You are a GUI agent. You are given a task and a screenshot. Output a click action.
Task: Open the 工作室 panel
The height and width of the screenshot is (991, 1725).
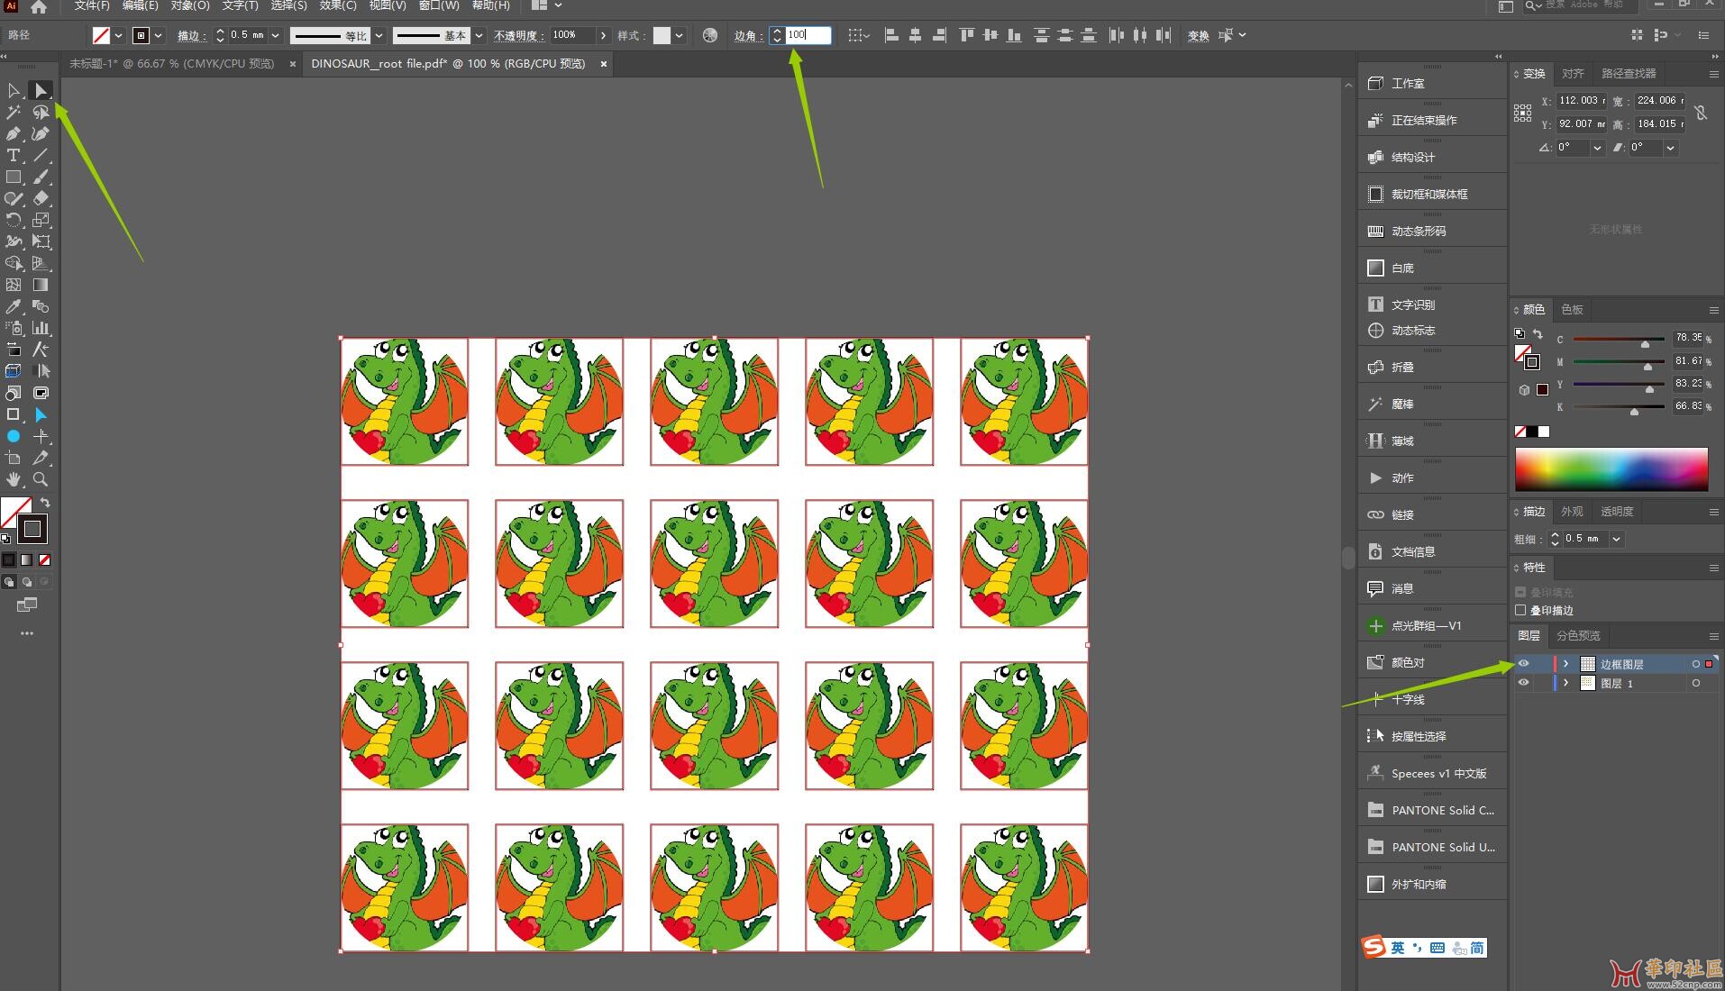pyautogui.click(x=1432, y=83)
